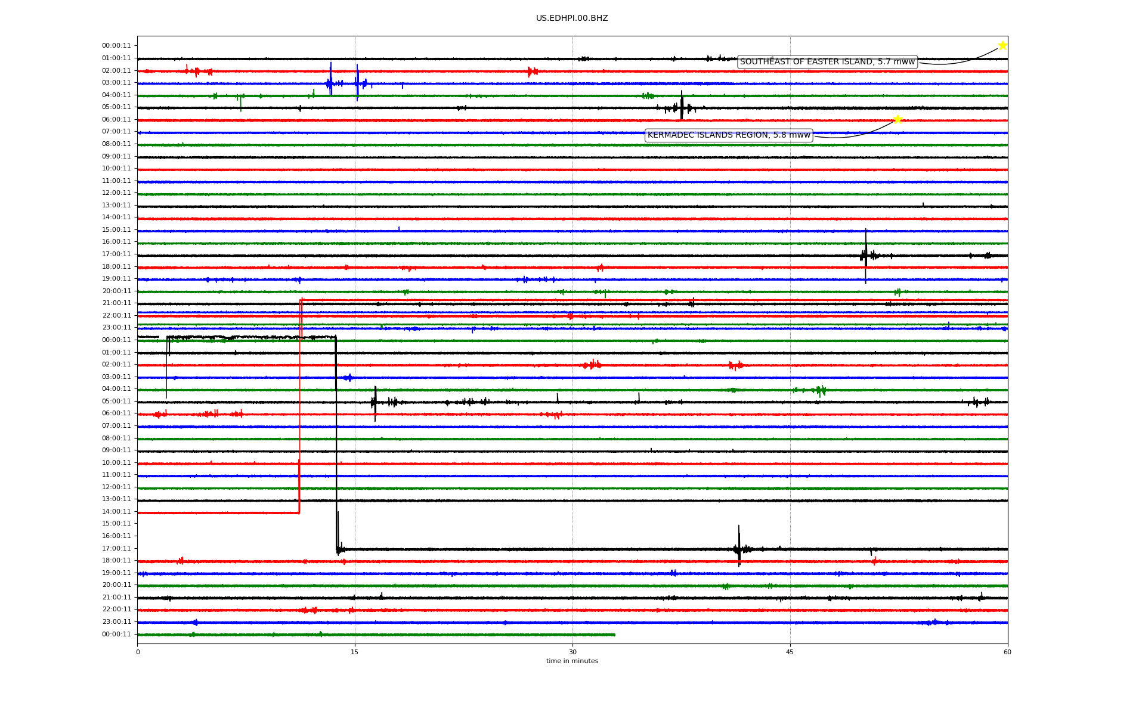Click the yellow star near Easter Island label
Viewport: 1145px width, 715px height.
point(1002,46)
